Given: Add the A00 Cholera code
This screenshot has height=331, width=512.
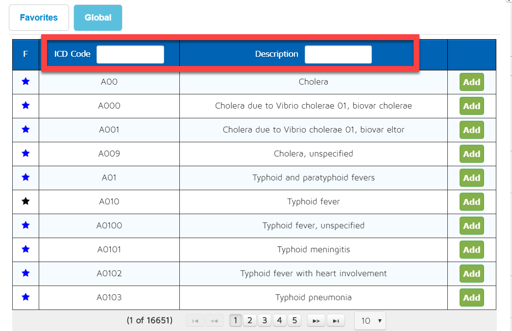Looking at the screenshot, I should [x=471, y=82].
